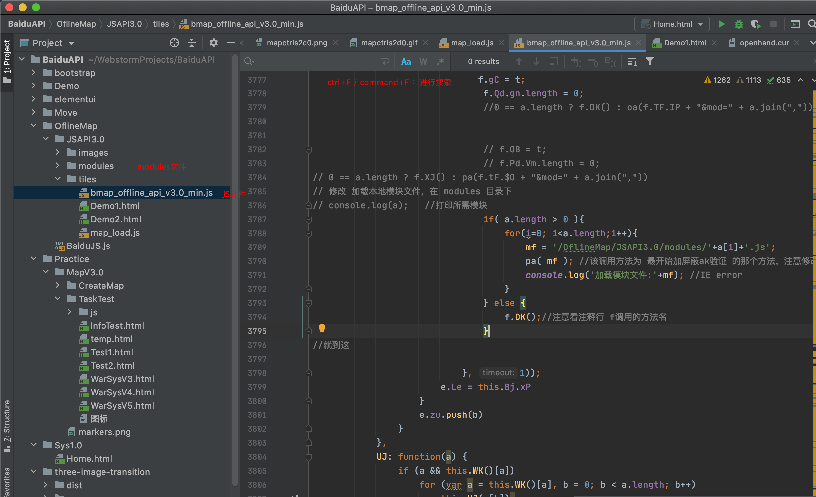Click the new line search icon
Screen dimensions: 816x497
[x=385, y=61]
